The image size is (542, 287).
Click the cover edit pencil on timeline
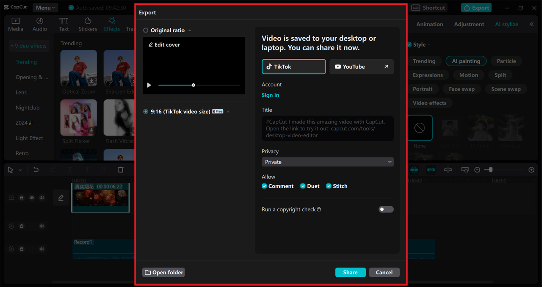point(61,198)
